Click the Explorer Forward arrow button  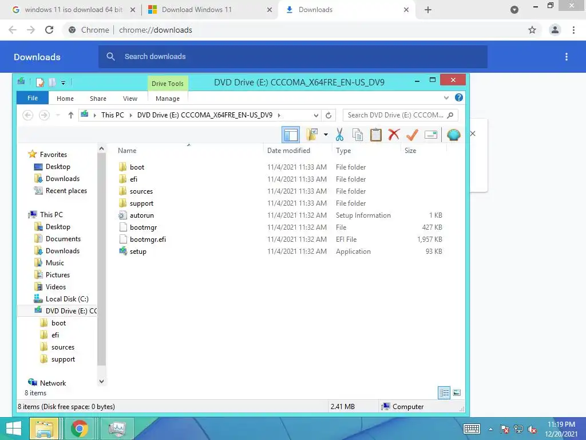coord(44,115)
